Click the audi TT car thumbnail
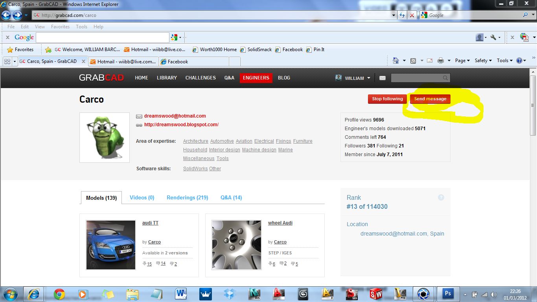Image resolution: width=537 pixels, height=302 pixels. click(111, 245)
